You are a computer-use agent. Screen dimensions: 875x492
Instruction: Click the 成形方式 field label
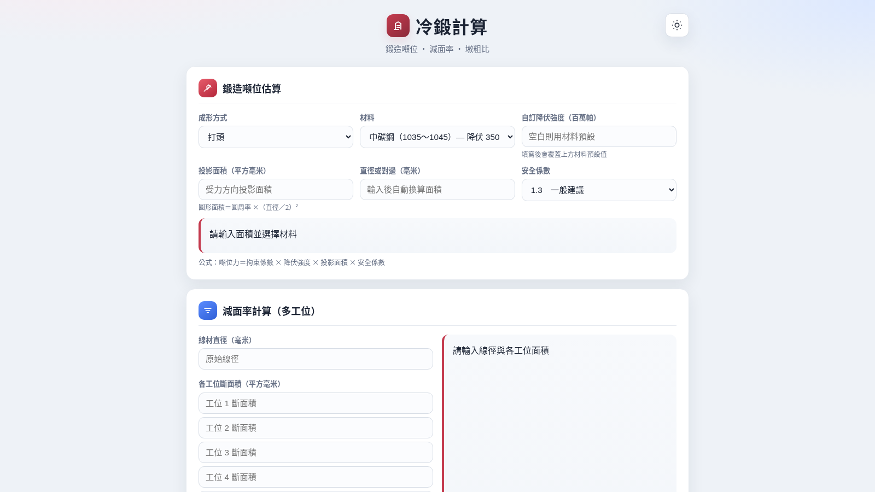tap(213, 118)
